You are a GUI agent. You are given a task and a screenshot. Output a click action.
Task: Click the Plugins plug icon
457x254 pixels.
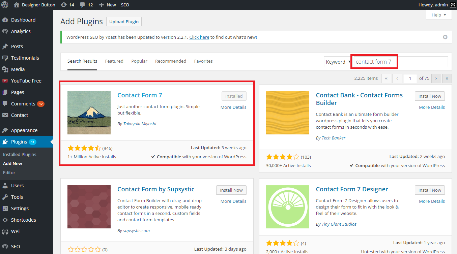pyautogui.click(x=5, y=142)
